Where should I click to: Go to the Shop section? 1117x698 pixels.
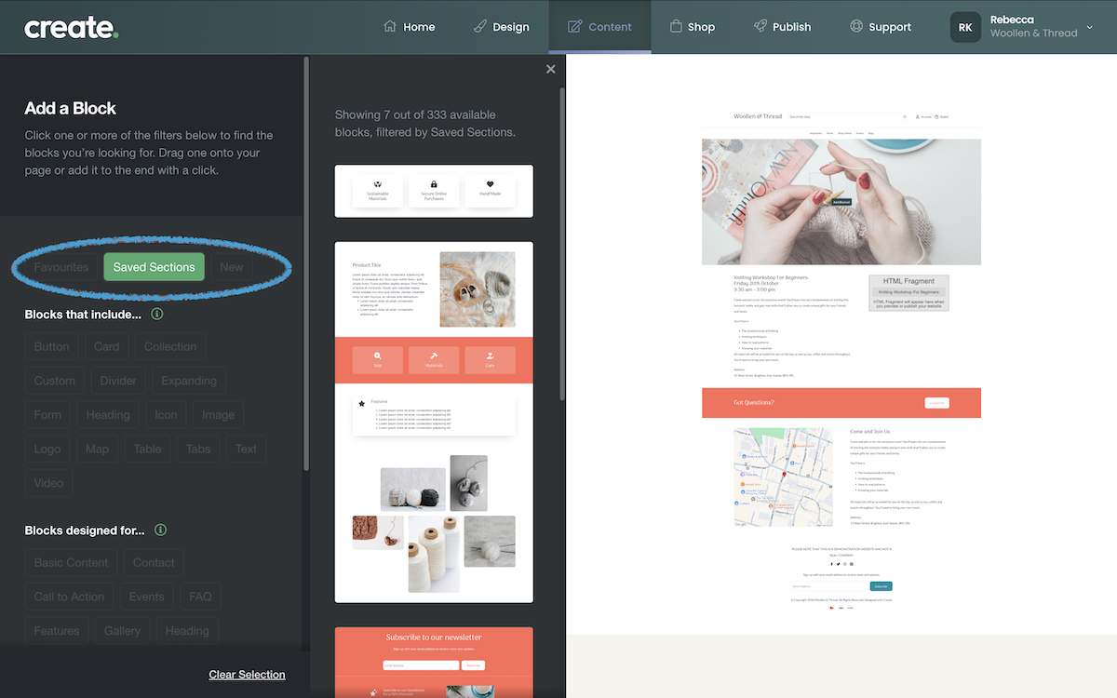tap(692, 27)
